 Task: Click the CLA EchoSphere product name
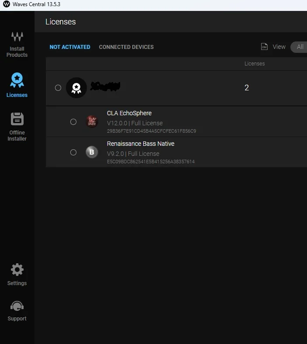[x=129, y=113]
